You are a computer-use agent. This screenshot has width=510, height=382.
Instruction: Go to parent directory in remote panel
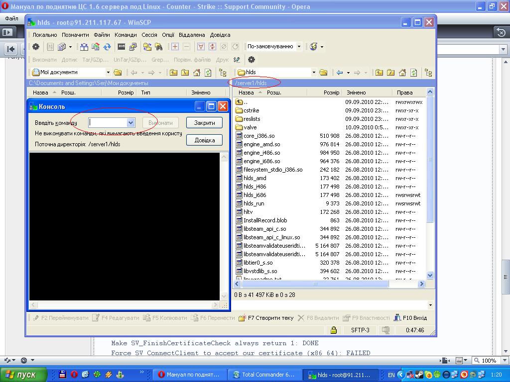tap(379, 73)
